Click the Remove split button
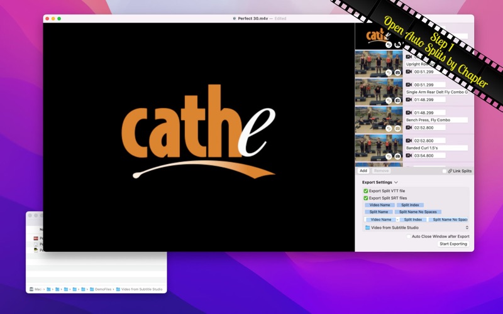The height and width of the screenshot is (314, 503). pos(381,171)
